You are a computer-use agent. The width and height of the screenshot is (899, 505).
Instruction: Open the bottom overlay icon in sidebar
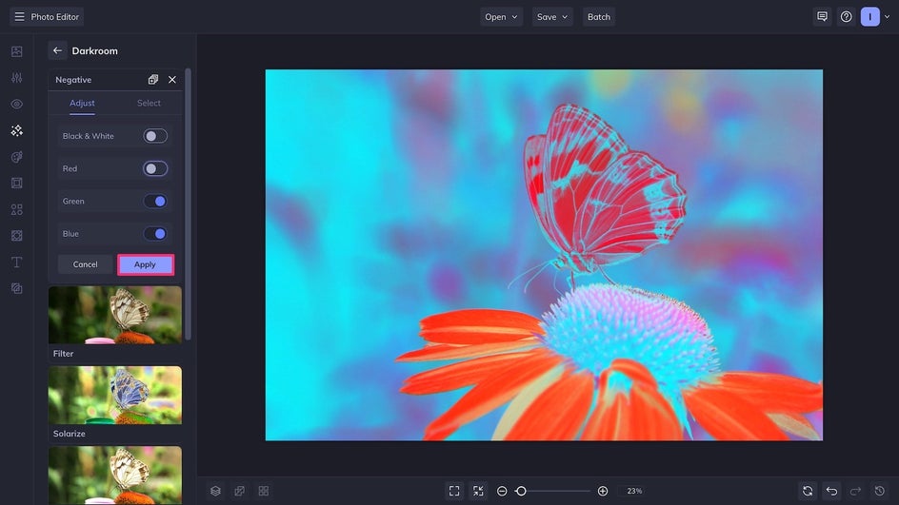16,288
